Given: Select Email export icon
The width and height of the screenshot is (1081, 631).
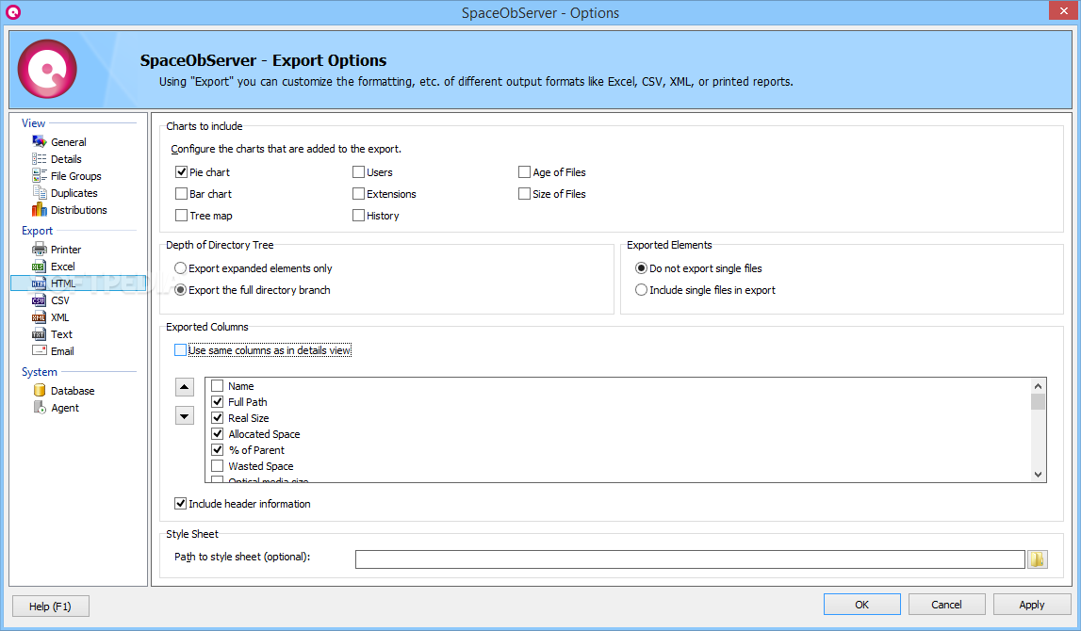Looking at the screenshot, I should pyautogui.click(x=40, y=351).
